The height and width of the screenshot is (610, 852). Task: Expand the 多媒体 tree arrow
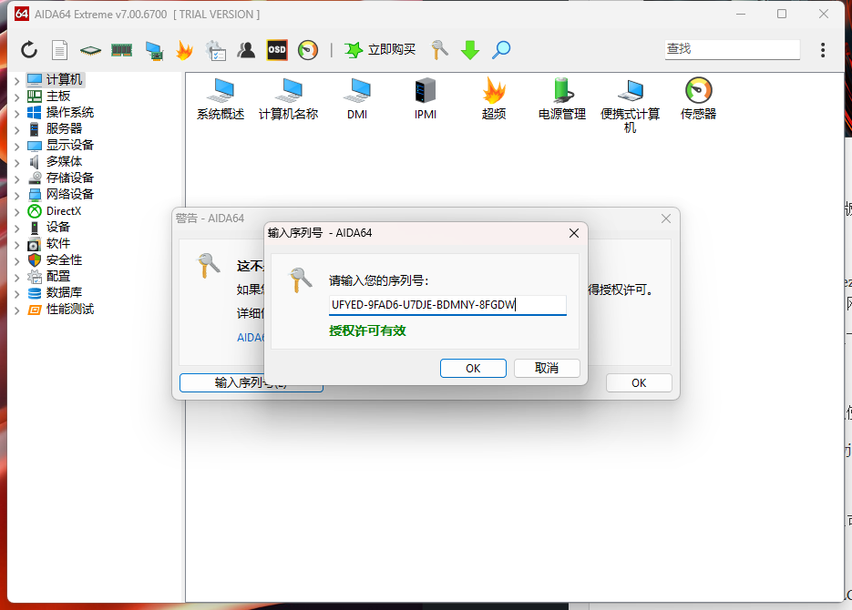[x=16, y=163]
